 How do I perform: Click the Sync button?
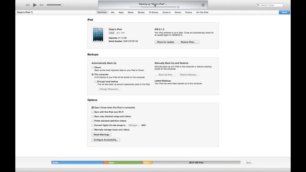click(249, 162)
